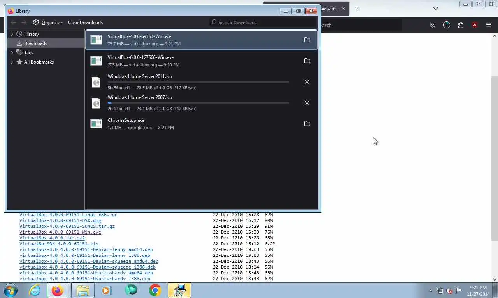Viewport: 498px width, 298px height.
Task: Expand the History tree item
Action: pos(12,34)
